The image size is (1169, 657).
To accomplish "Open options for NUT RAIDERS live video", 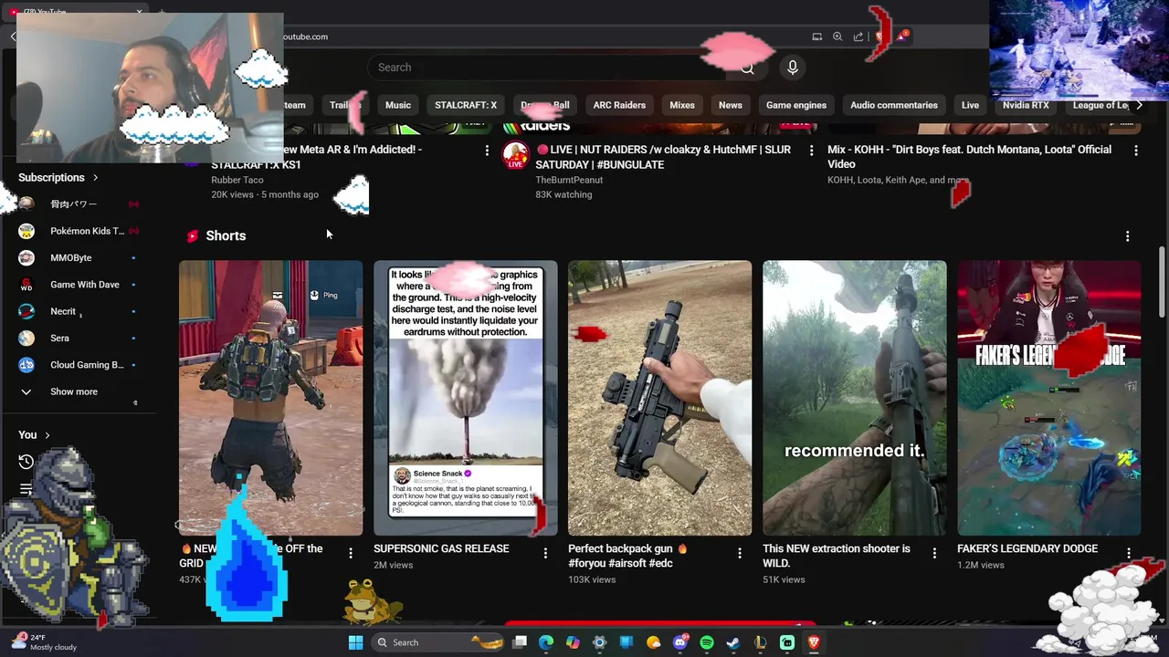I will pyautogui.click(x=811, y=151).
